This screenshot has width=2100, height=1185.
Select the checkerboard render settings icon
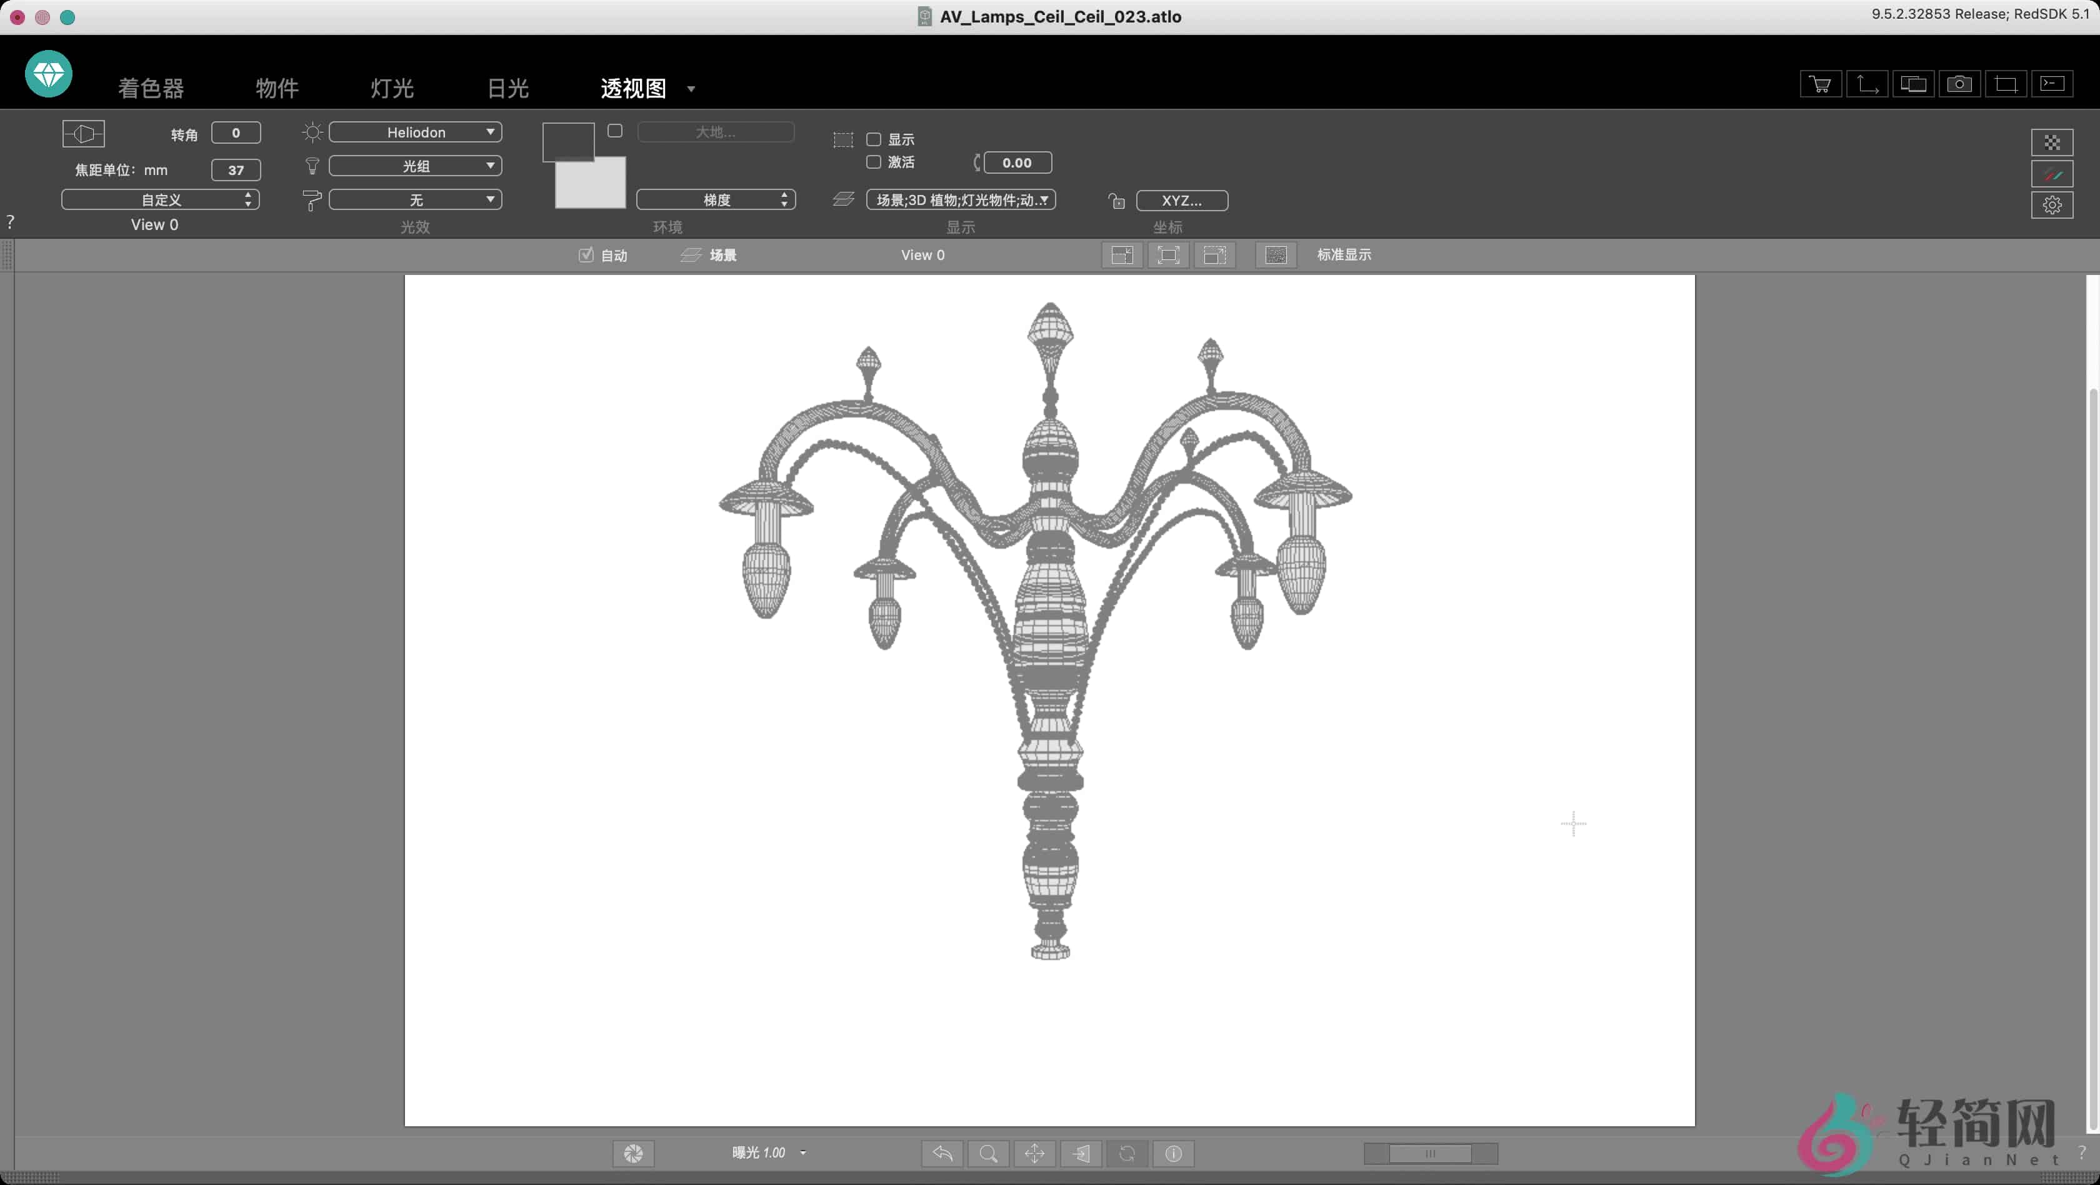(2054, 141)
